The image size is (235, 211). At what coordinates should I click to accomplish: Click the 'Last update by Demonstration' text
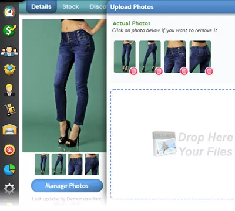click(x=67, y=199)
